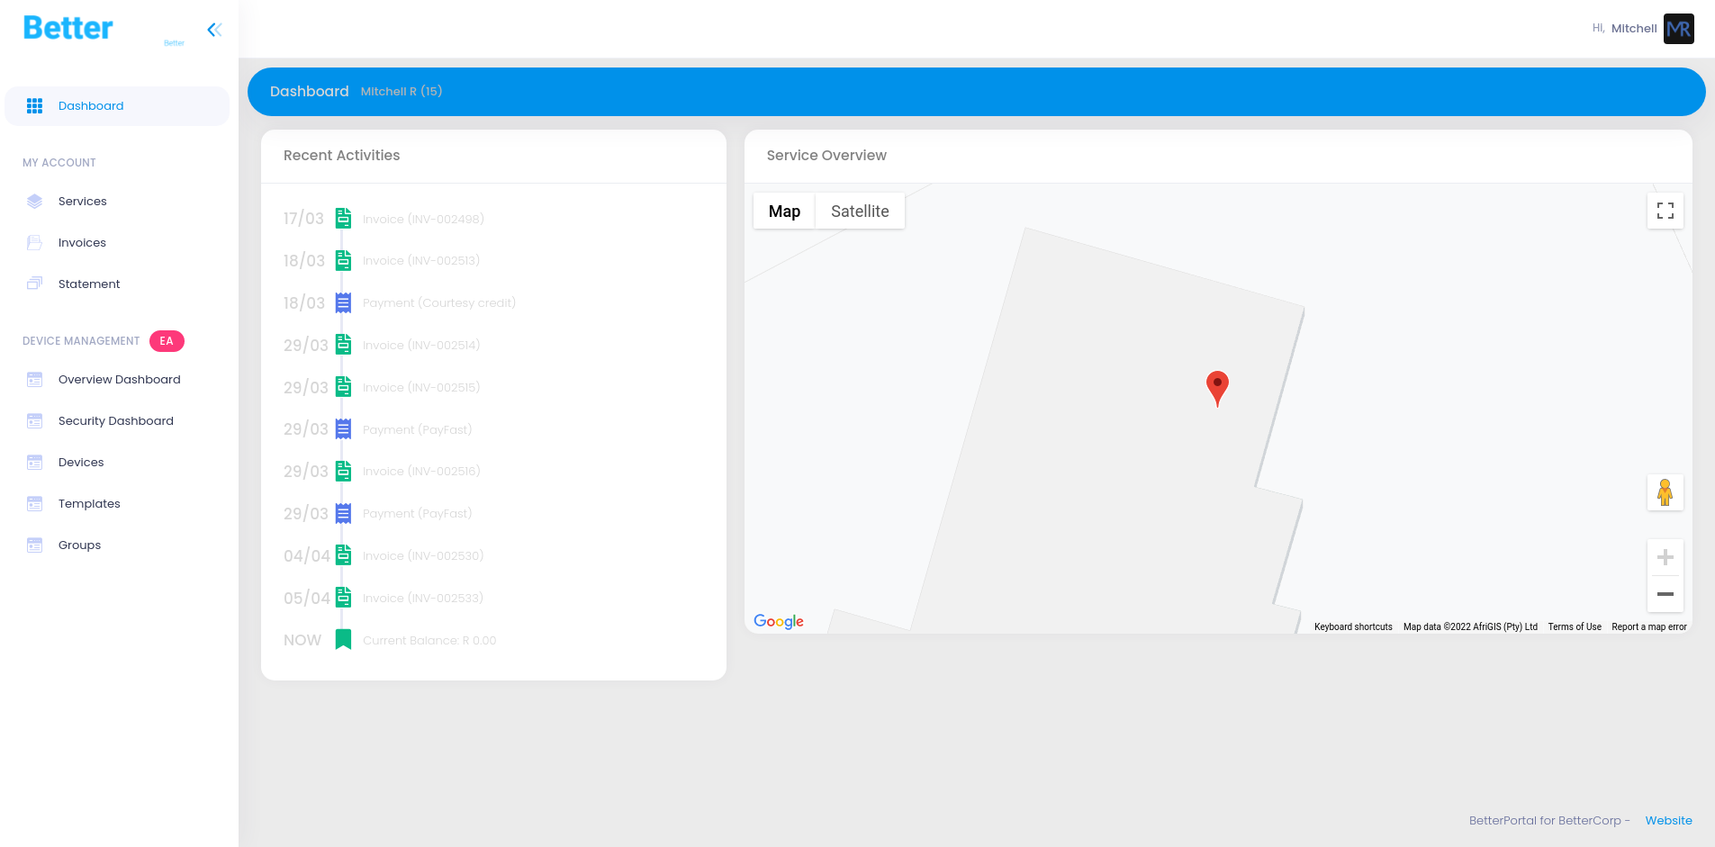
Task: Open Templates from its sidebar icon
Action: (34, 503)
